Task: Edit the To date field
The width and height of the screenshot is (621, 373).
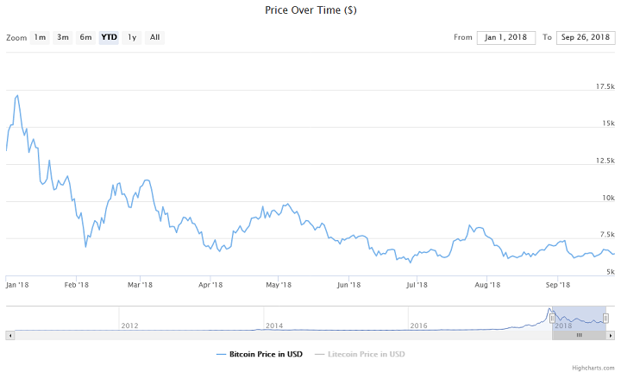Action: tap(586, 38)
